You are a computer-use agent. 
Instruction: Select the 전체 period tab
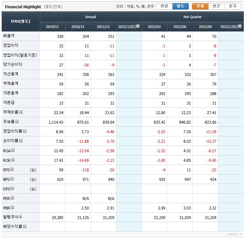200,6
